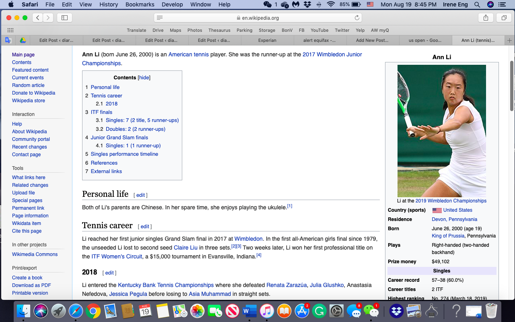Toggle the Safari sidebar button
The width and height of the screenshot is (515, 322).
[64, 18]
